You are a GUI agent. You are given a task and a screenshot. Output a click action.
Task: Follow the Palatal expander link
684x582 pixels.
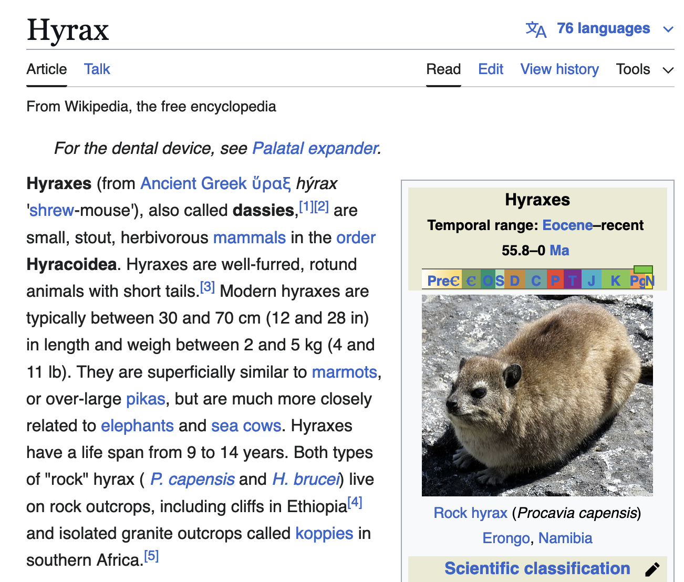click(x=315, y=149)
